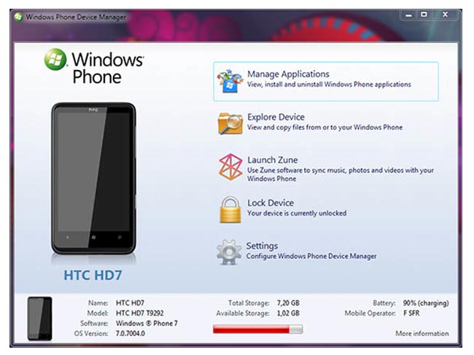474x355 pixels.
Task: Click the Battery value 90% (charging)
Action: click(426, 303)
